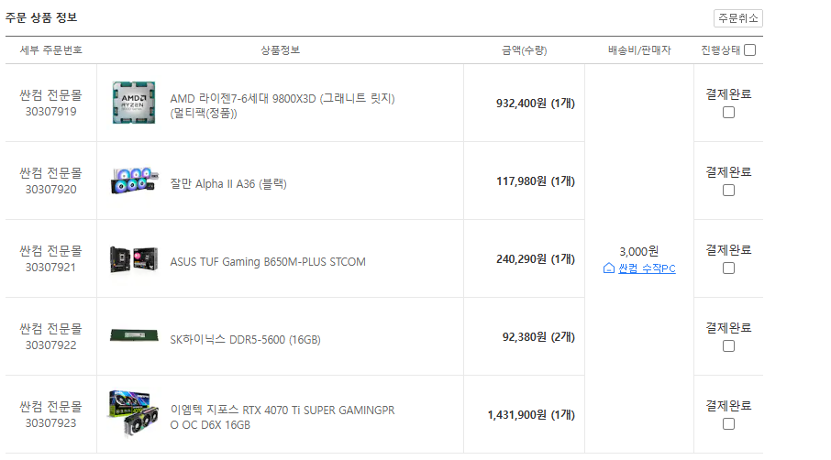Click the 주문취소 button
831x460 pixels.
click(x=737, y=18)
